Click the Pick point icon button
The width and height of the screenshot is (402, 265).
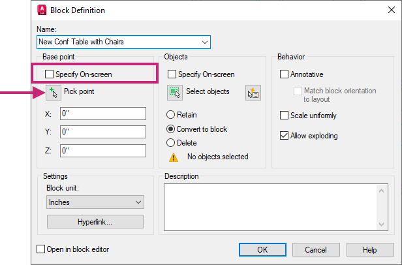(53, 92)
